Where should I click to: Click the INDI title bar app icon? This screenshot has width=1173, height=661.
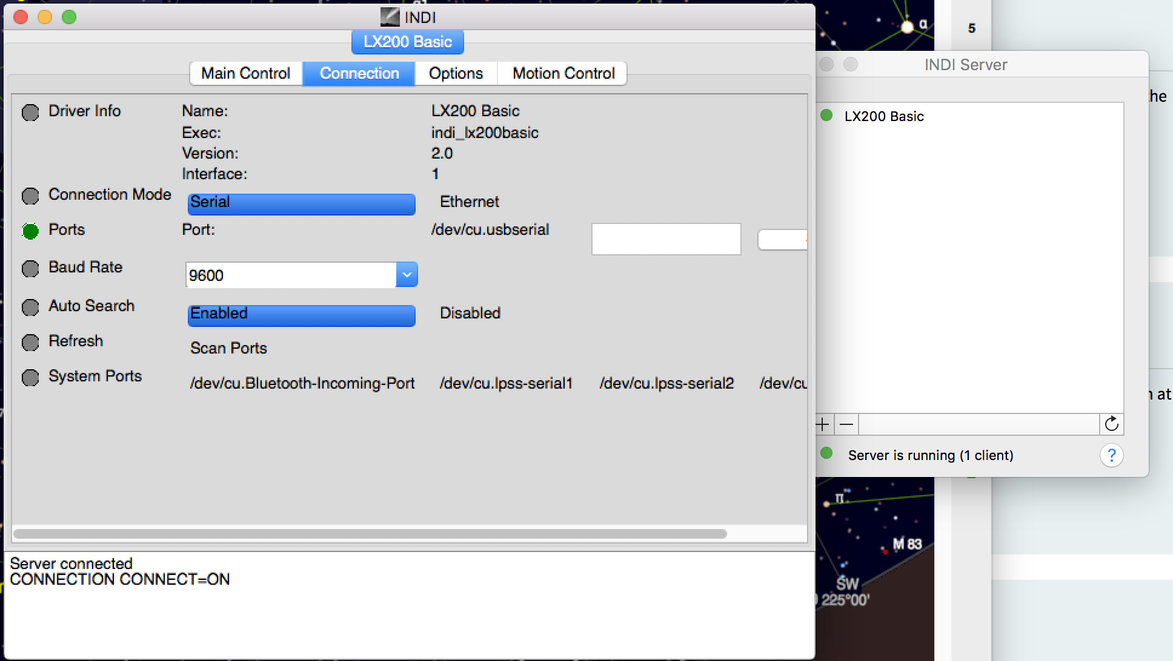pyautogui.click(x=390, y=16)
